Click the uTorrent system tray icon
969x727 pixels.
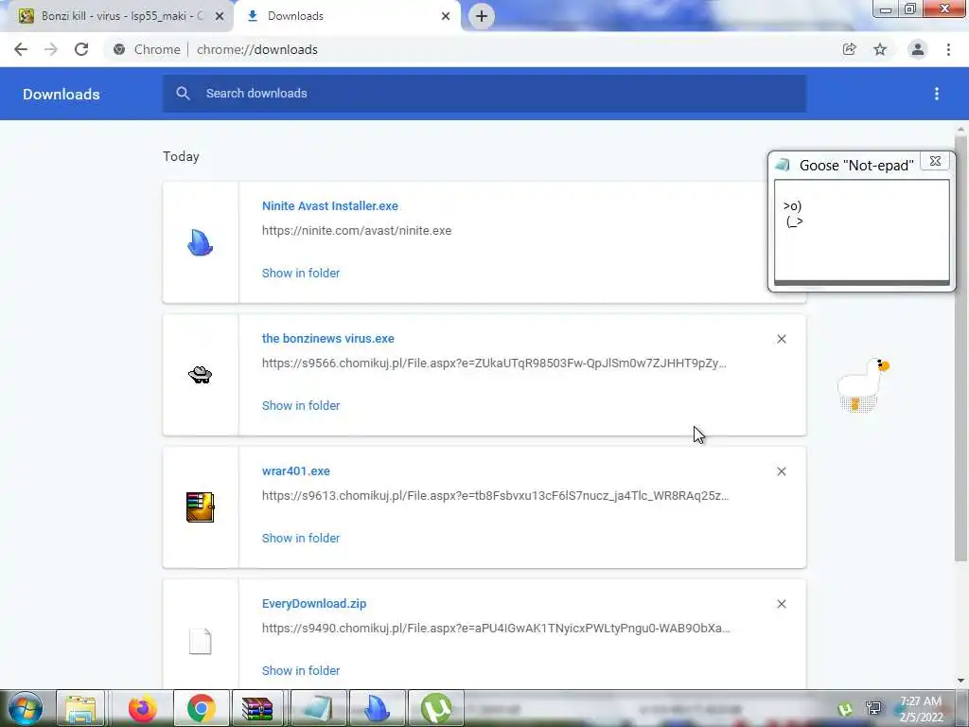(x=845, y=710)
